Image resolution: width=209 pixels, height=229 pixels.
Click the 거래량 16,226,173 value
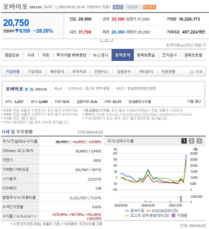189,19
